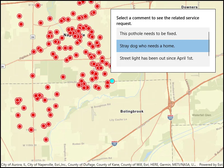Click the W 127th St label
The image size is (224, 168).
[x=38, y=160]
